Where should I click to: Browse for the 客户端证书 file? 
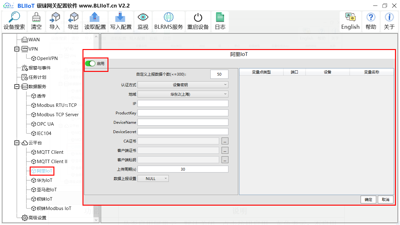coord(225,151)
